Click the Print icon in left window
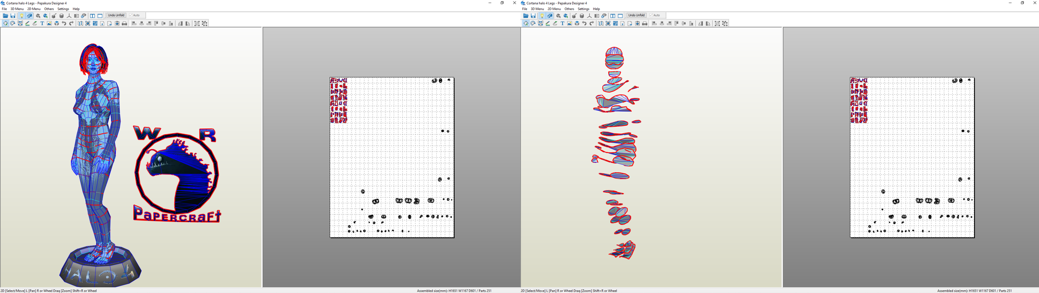 coord(124,23)
